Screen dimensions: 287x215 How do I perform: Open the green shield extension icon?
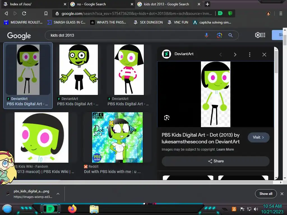(x=230, y=13)
